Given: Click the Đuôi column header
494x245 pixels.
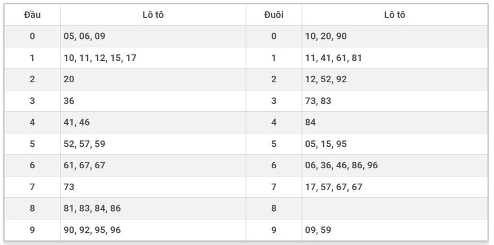Looking at the screenshot, I should (273, 15).
